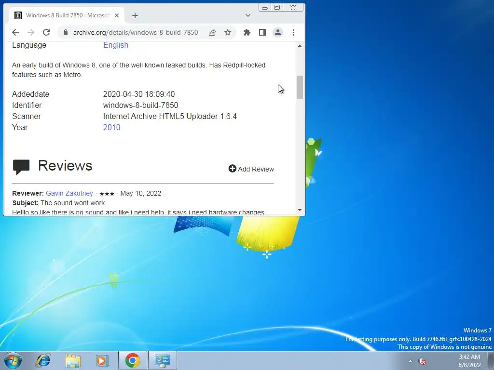Click the archive.org URL address field
The image size is (494, 370).
click(x=136, y=32)
